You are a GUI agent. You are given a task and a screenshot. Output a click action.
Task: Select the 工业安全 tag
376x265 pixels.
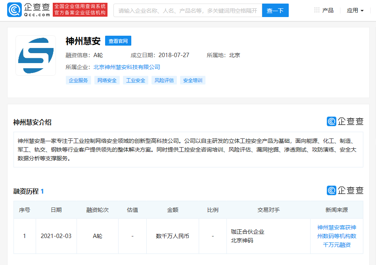(136, 80)
